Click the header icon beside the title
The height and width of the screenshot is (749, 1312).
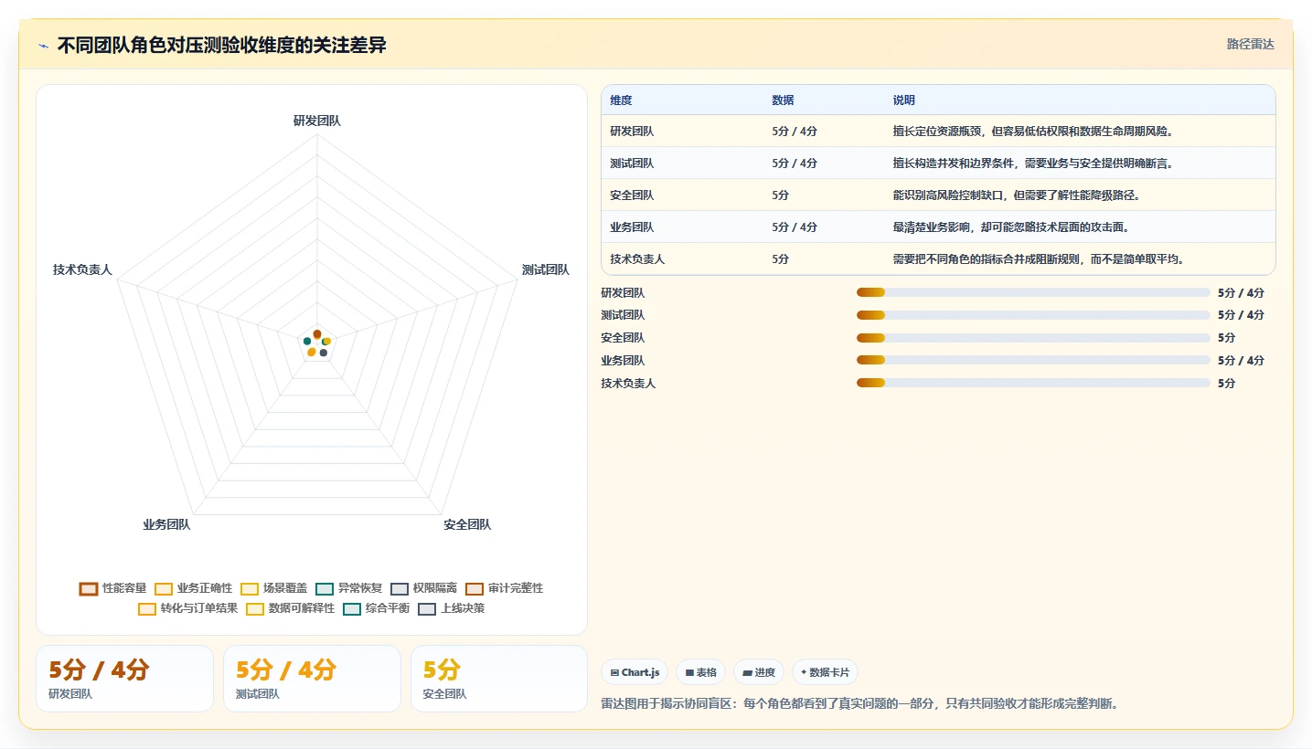pyautogui.click(x=44, y=46)
